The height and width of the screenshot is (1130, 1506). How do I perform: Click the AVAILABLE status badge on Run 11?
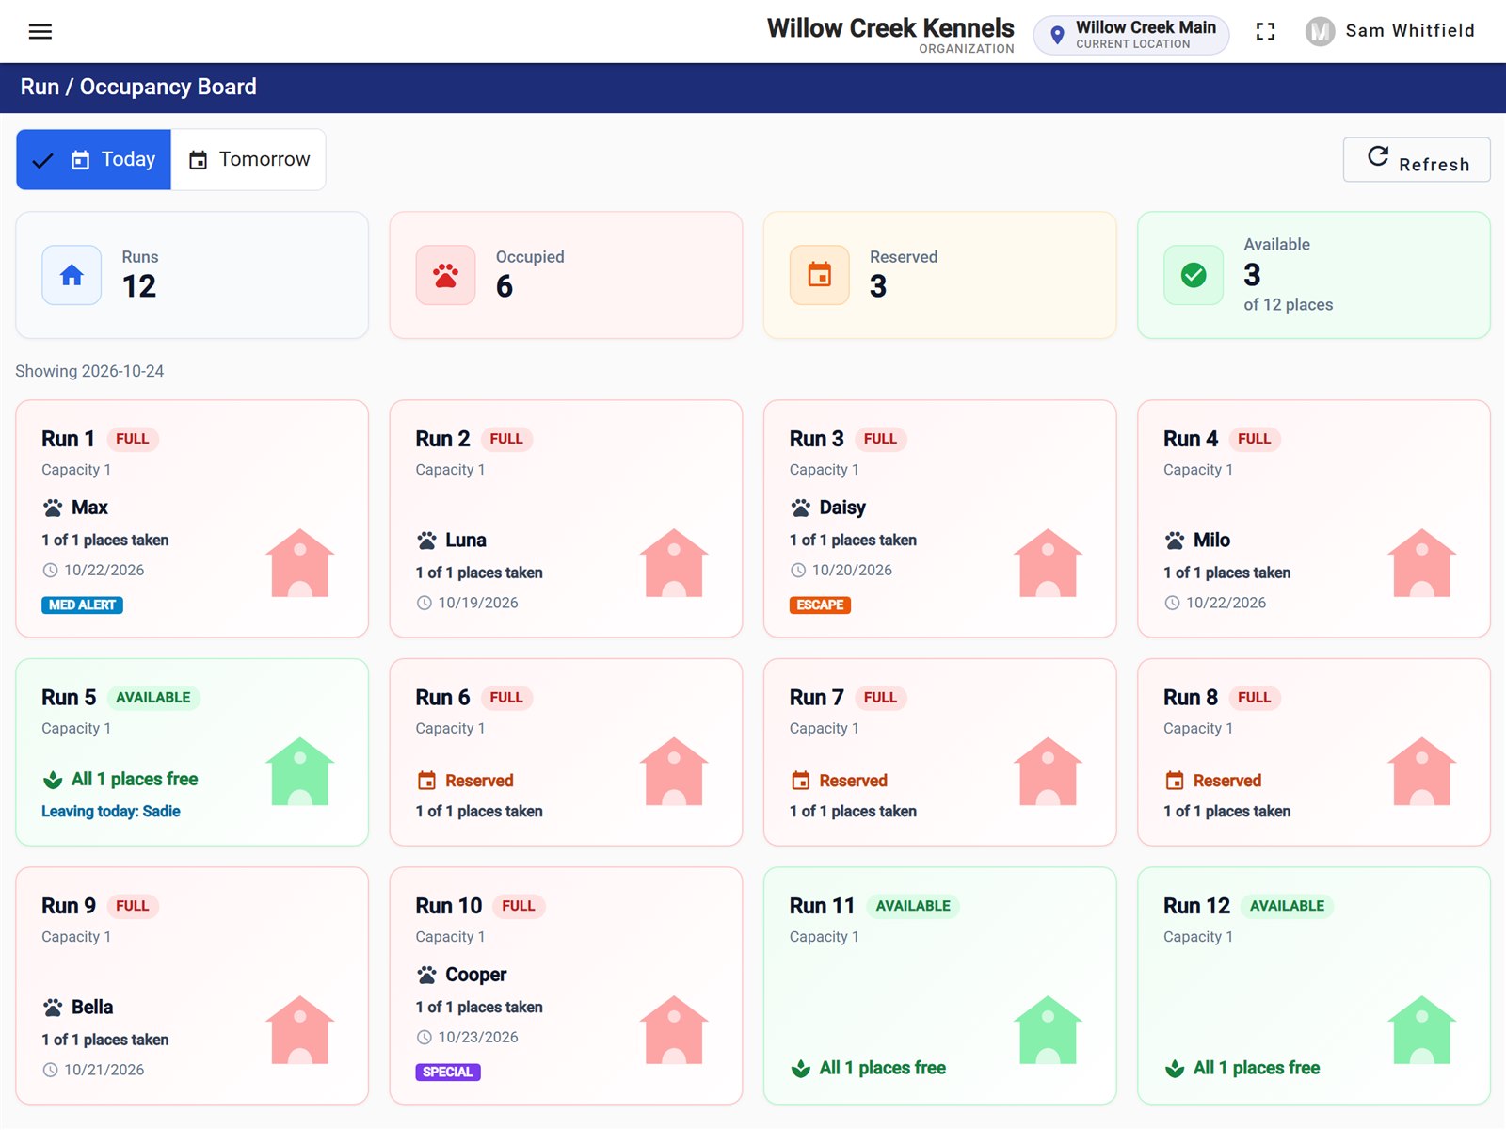coord(913,906)
